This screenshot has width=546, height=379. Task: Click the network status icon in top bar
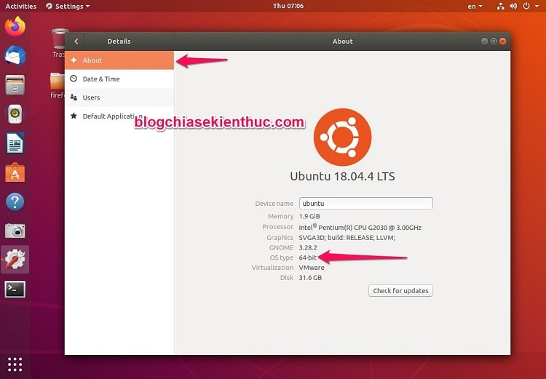[500, 7]
